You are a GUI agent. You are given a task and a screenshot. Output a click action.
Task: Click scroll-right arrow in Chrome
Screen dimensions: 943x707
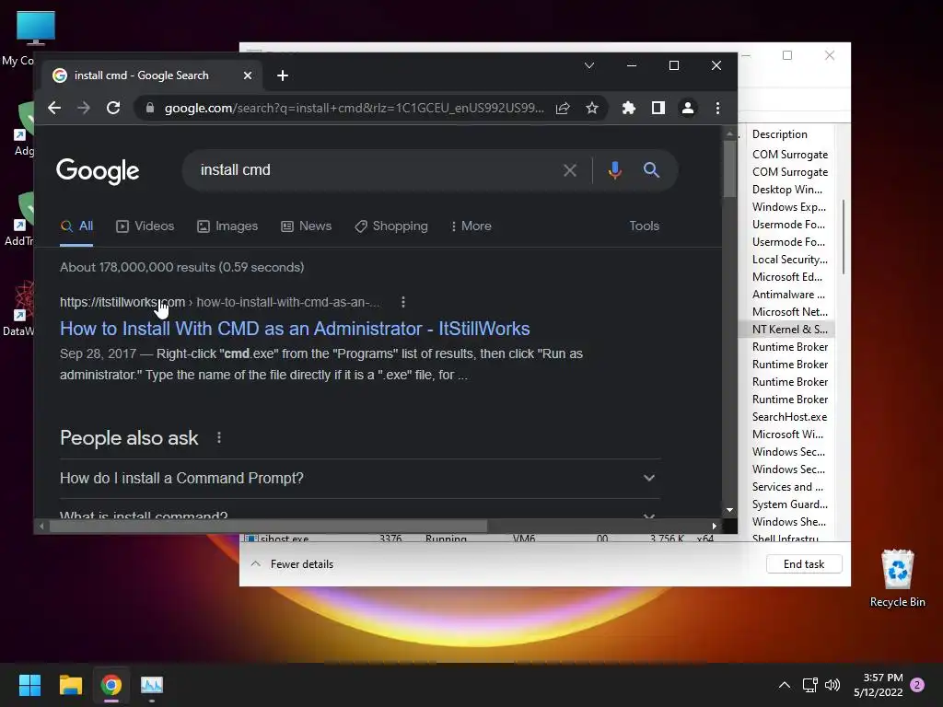(715, 526)
